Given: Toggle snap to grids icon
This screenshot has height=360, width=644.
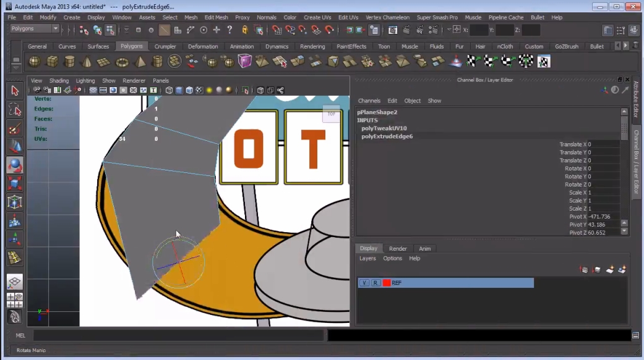Looking at the screenshot, I should [276, 30].
